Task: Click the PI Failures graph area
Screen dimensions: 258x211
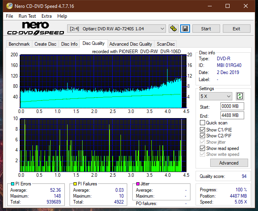Action: (x=103, y=145)
